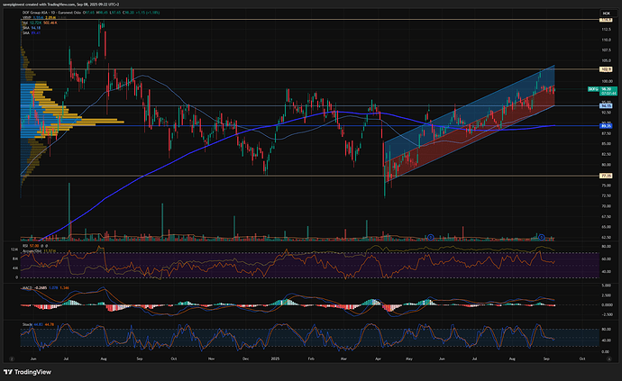This screenshot has height=381, width=622.
Task: Click the 116.9 price label on axis
Action: [x=607, y=19]
